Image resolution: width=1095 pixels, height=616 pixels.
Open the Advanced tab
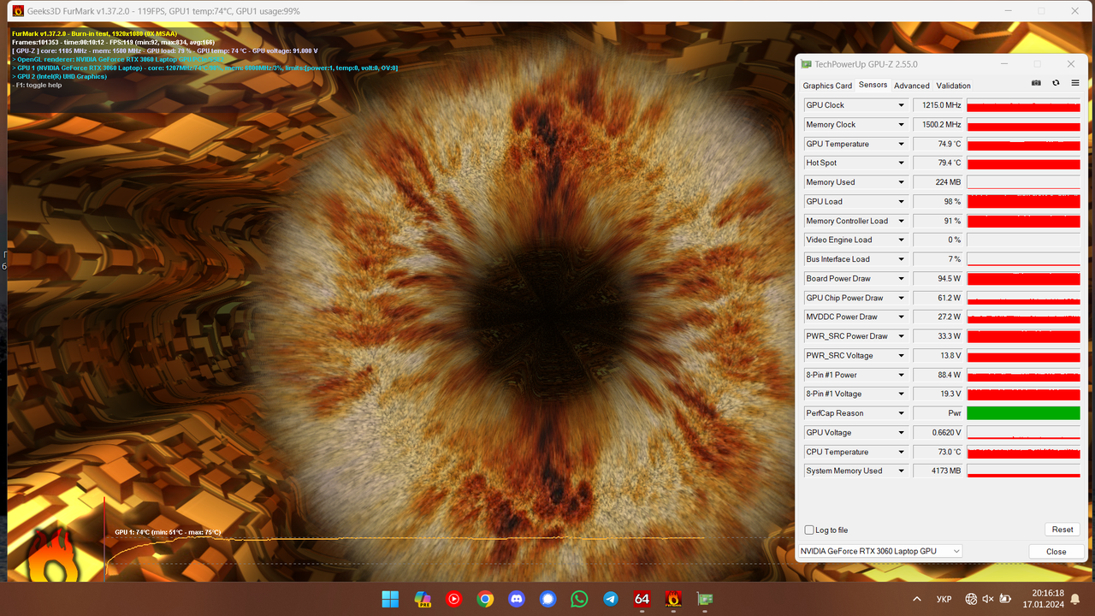coord(912,86)
